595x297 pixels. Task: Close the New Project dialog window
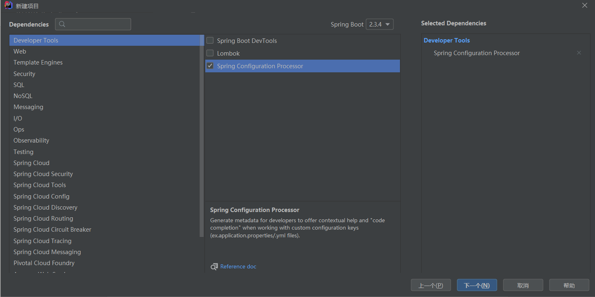click(585, 5)
